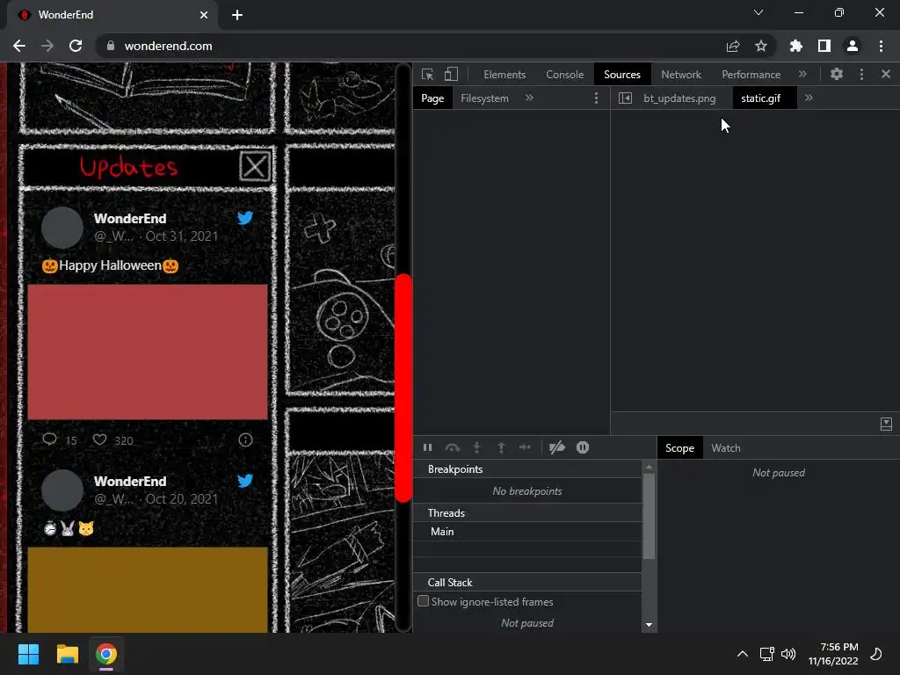Toggle the navigator sidebar icon
The width and height of the screenshot is (900, 675).
point(625,98)
